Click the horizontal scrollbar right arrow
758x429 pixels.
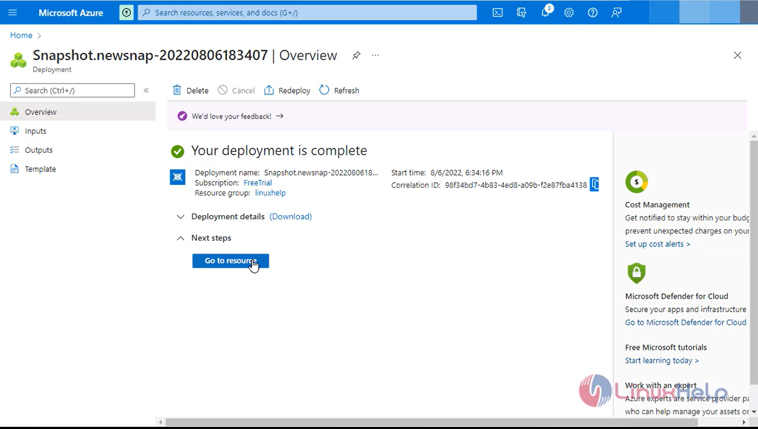(744, 422)
